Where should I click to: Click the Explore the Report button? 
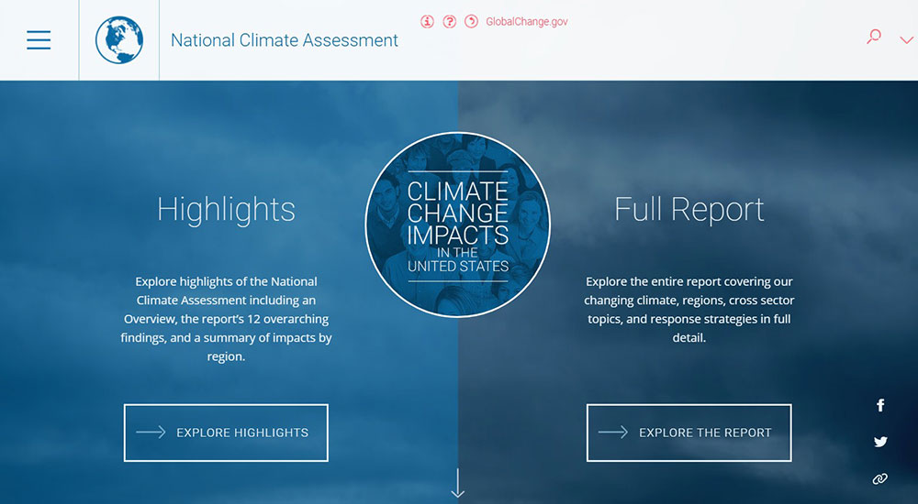689,433
